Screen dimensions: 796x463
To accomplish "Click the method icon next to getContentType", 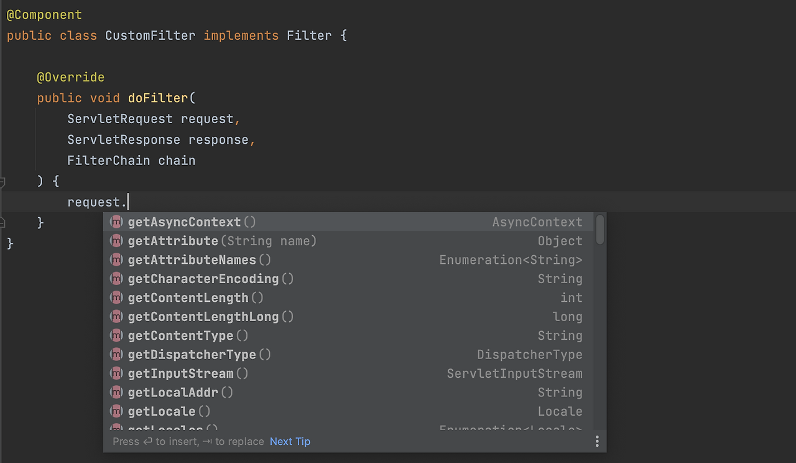I will tap(116, 336).
